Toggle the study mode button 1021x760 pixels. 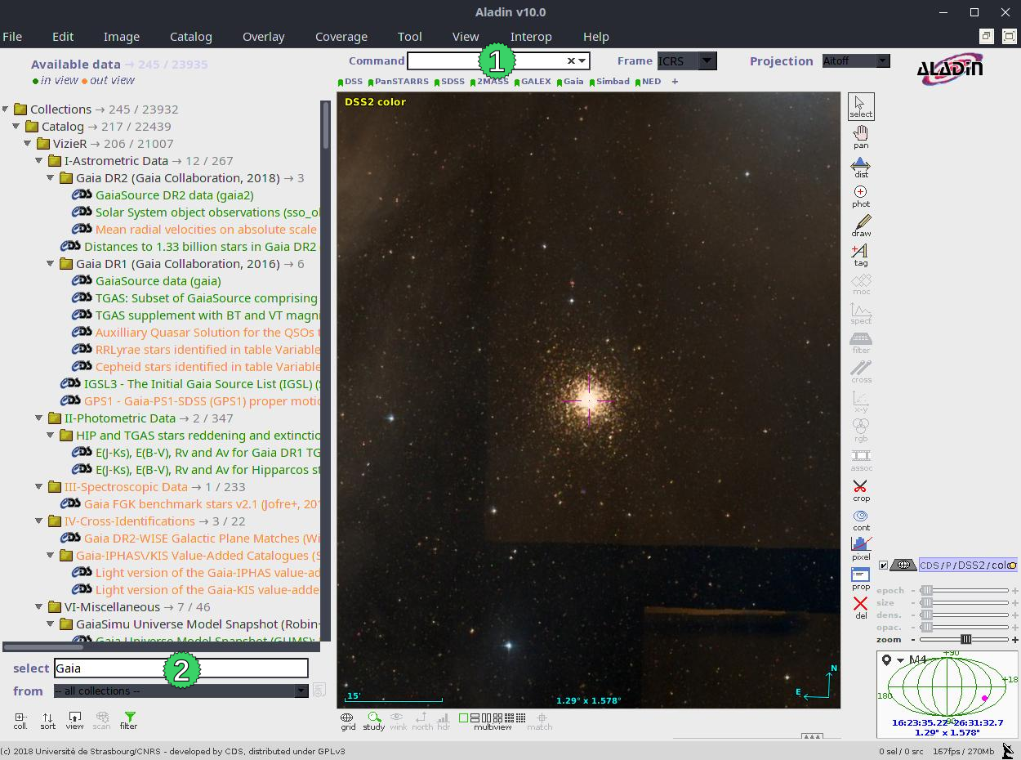(374, 721)
